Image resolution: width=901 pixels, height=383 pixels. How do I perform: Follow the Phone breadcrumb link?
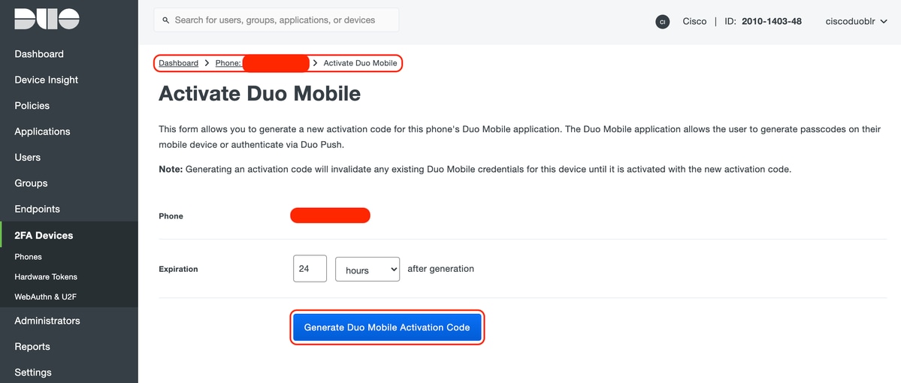[228, 63]
